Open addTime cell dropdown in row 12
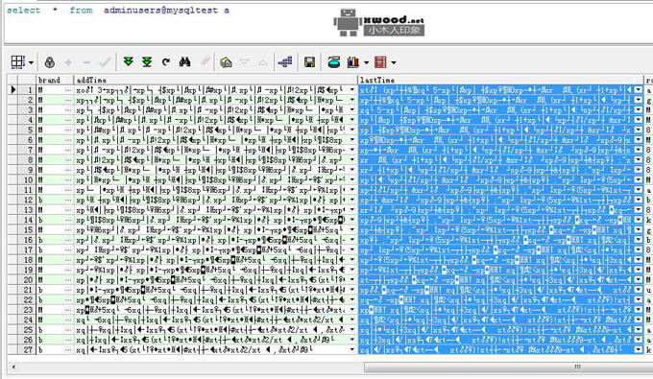653x379 pixels. click(x=352, y=200)
